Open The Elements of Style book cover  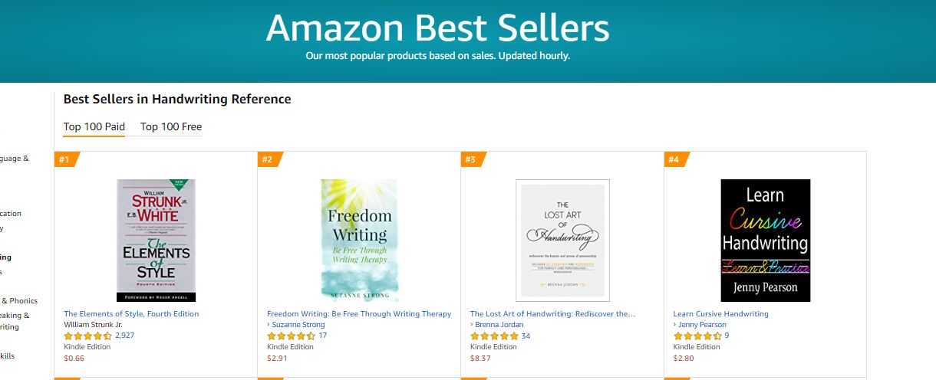[x=156, y=240]
